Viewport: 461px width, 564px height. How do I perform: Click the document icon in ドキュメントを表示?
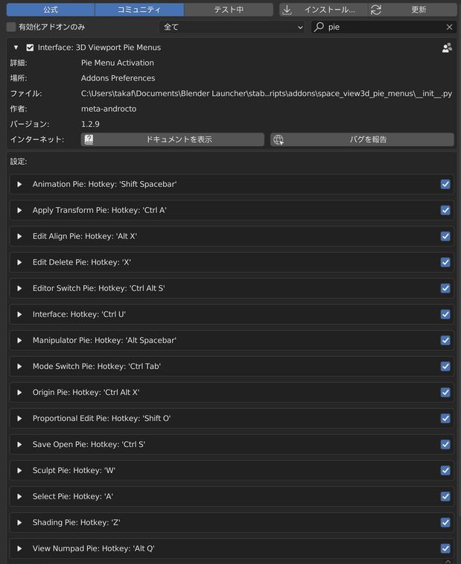[x=89, y=139]
